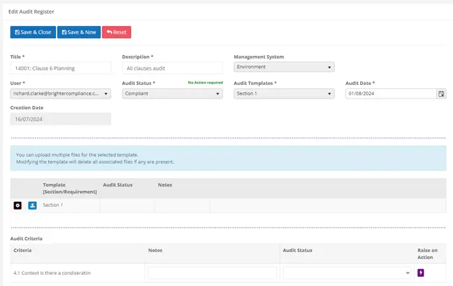Open the Audit Status Compliant dropdown
The image size is (453, 286).
[x=172, y=93]
